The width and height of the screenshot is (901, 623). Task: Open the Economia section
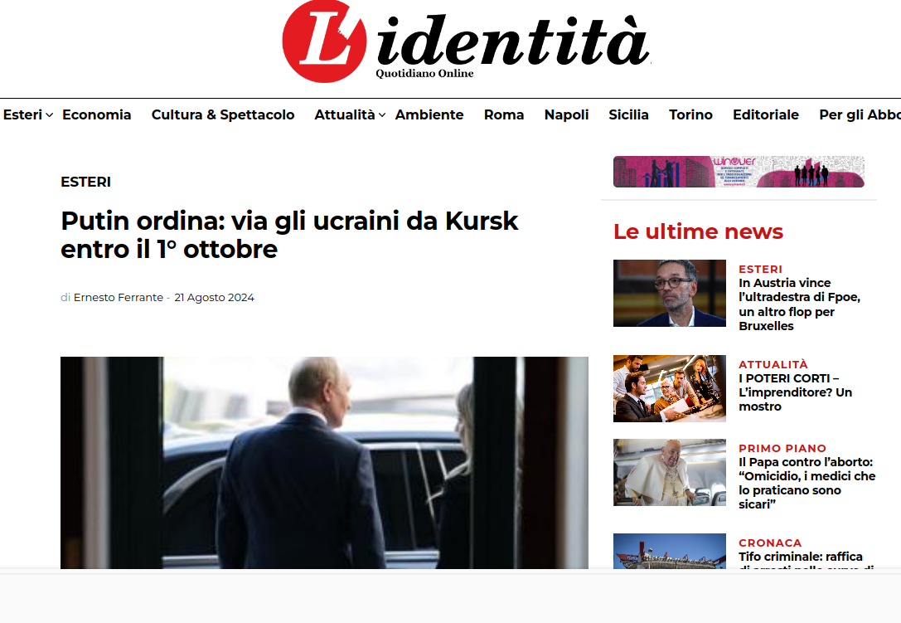(x=96, y=114)
